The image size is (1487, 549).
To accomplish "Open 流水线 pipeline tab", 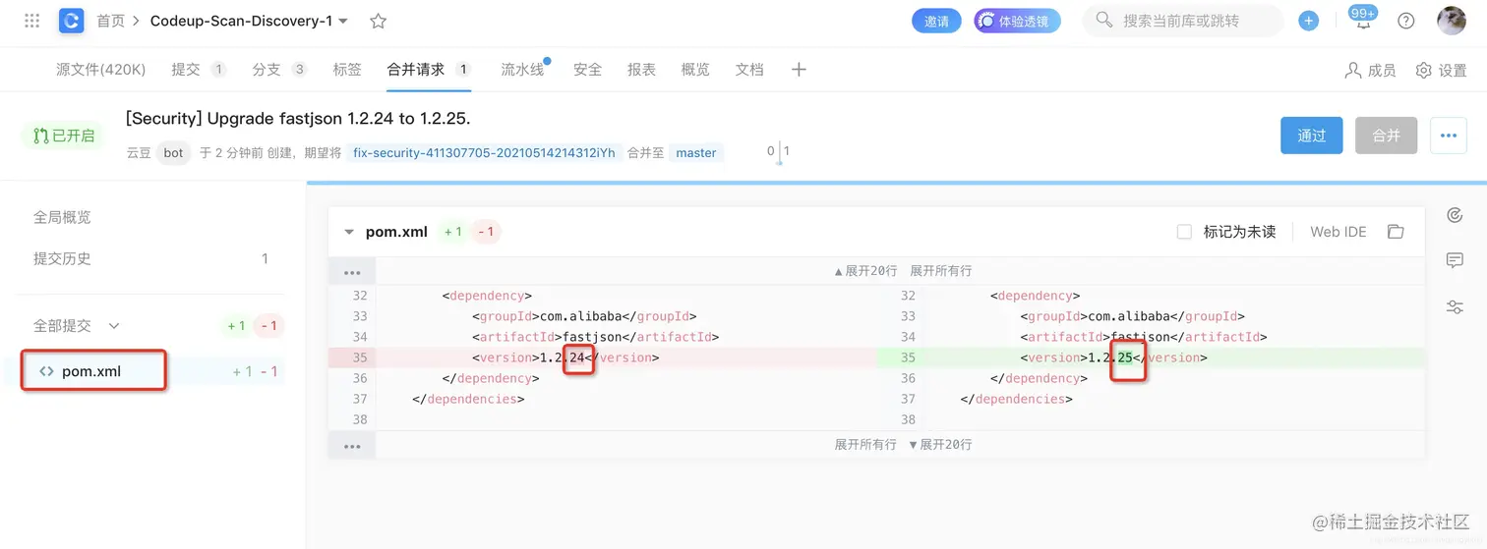I will pyautogui.click(x=523, y=70).
